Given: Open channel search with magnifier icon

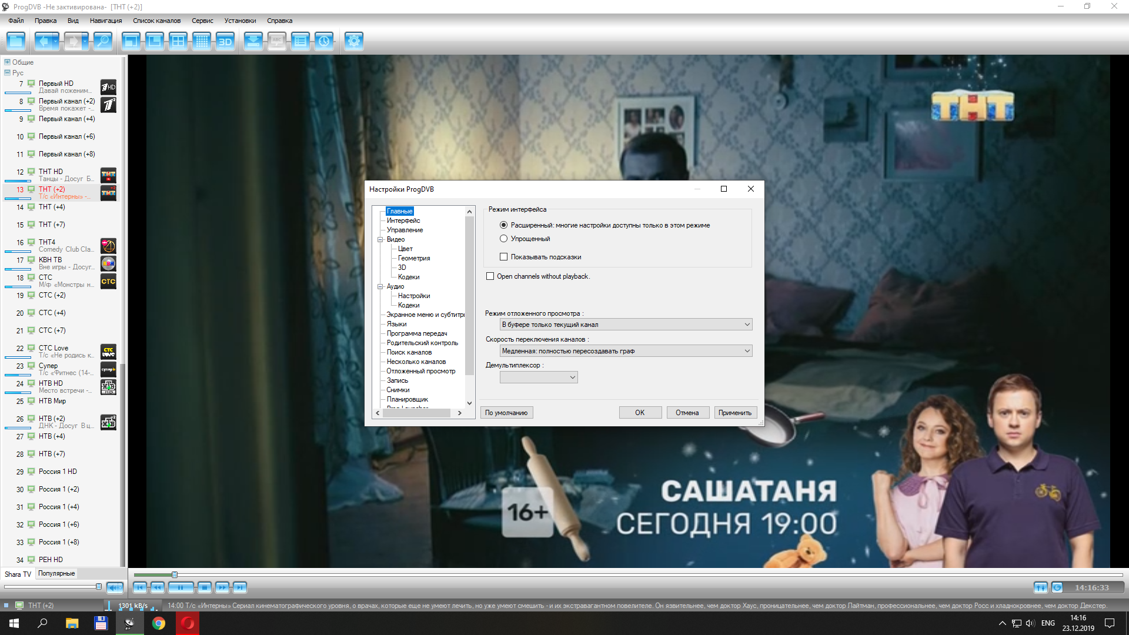Looking at the screenshot, I should tap(103, 41).
